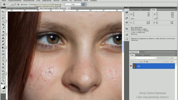The width and height of the screenshot is (178, 100).
Task: Open layer blend mode Обычные dropdown
Action: coord(143,58)
